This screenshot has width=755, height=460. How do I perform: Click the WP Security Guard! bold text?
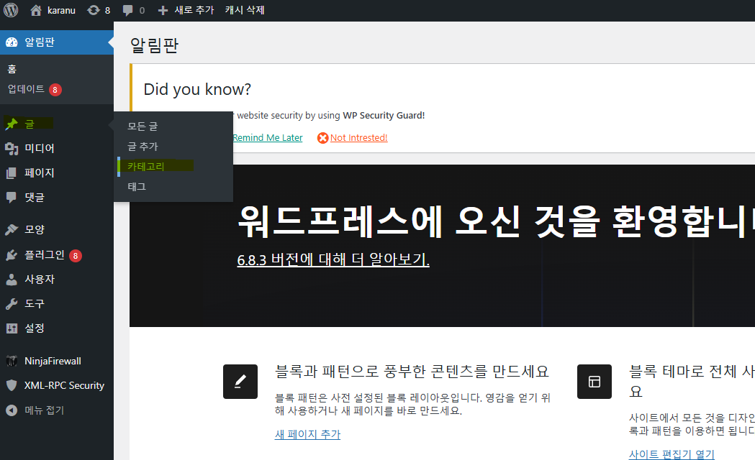pos(384,116)
